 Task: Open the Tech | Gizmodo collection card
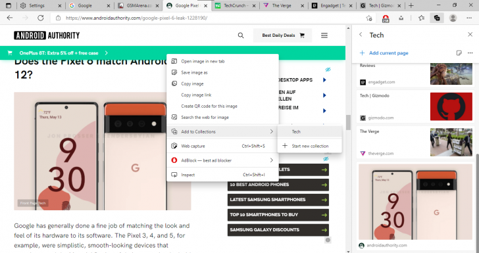click(x=416, y=106)
